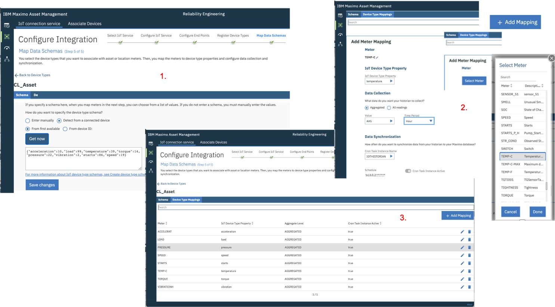Screen dimensions: 555x307
Task: Click Select Meter list scrollbar
Action: point(546,186)
